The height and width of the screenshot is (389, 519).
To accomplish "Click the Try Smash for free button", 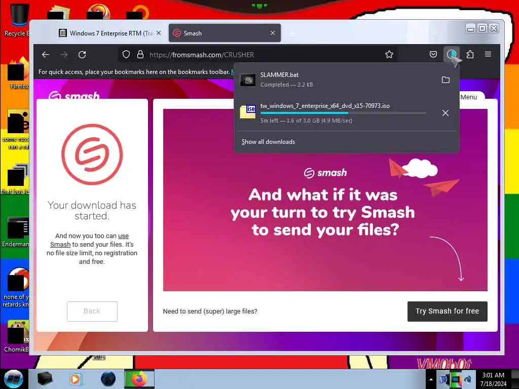I will click(x=448, y=312).
